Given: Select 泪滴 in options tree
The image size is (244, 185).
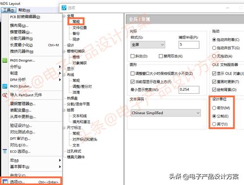Looking at the screenshot, I should pos(76,92).
